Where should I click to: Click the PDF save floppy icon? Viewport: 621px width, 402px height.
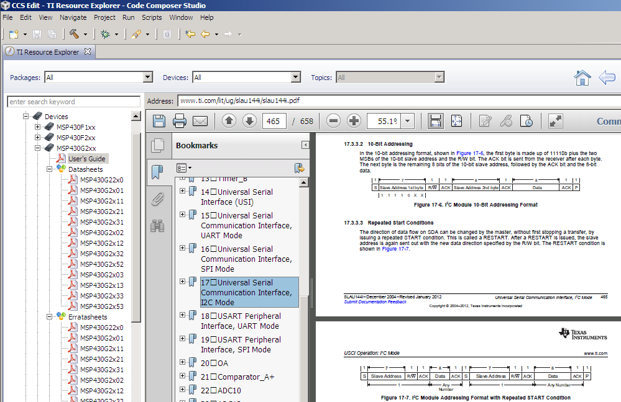pos(159,121)
